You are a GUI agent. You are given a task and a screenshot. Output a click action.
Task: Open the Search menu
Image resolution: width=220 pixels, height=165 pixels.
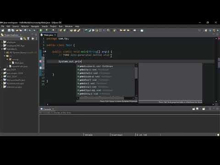click(x=44, y=26)
